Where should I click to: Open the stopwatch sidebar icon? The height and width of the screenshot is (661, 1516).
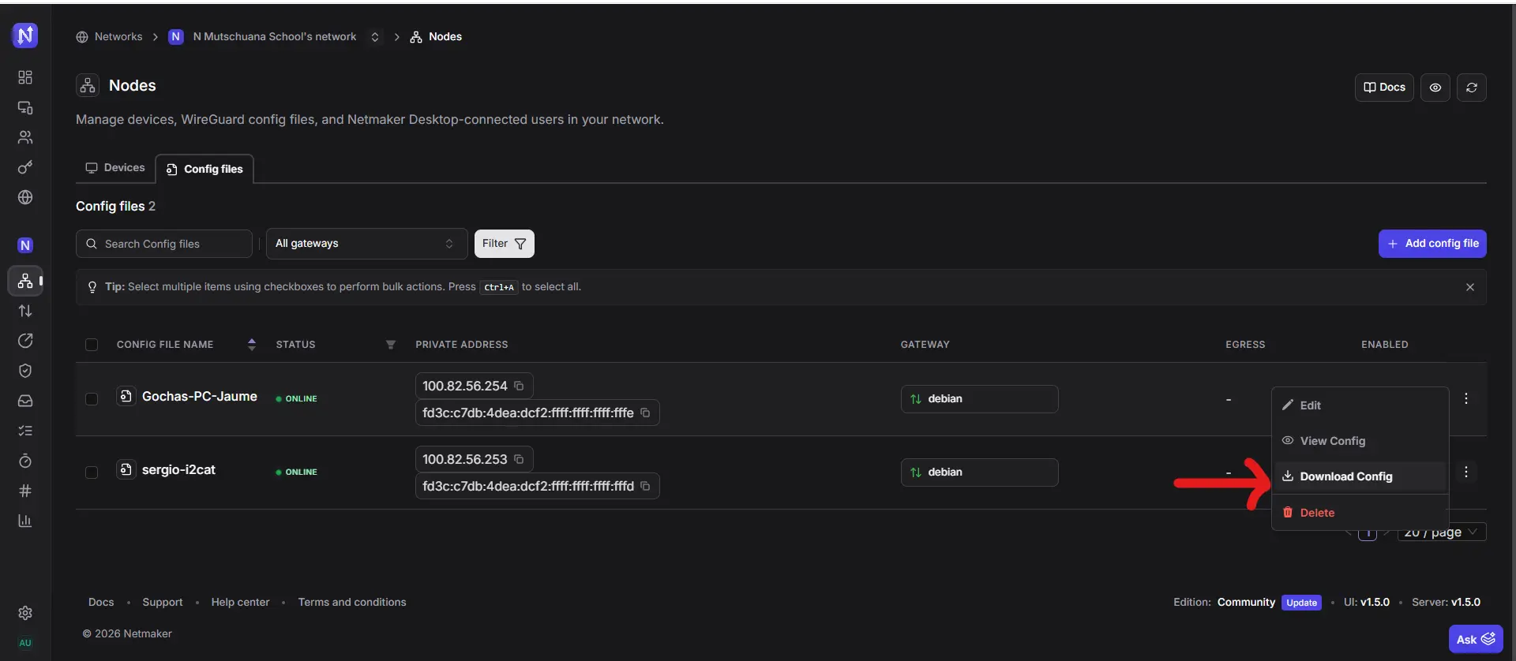(x=25, y=461)
